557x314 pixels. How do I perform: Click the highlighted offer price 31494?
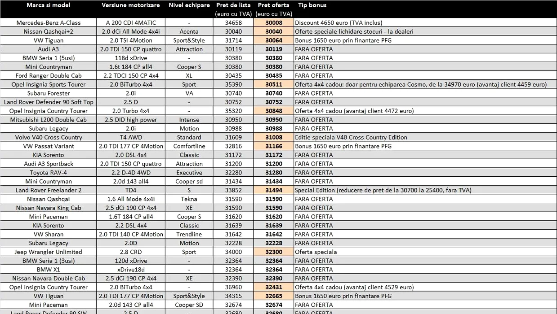click(x=274, y=190)
